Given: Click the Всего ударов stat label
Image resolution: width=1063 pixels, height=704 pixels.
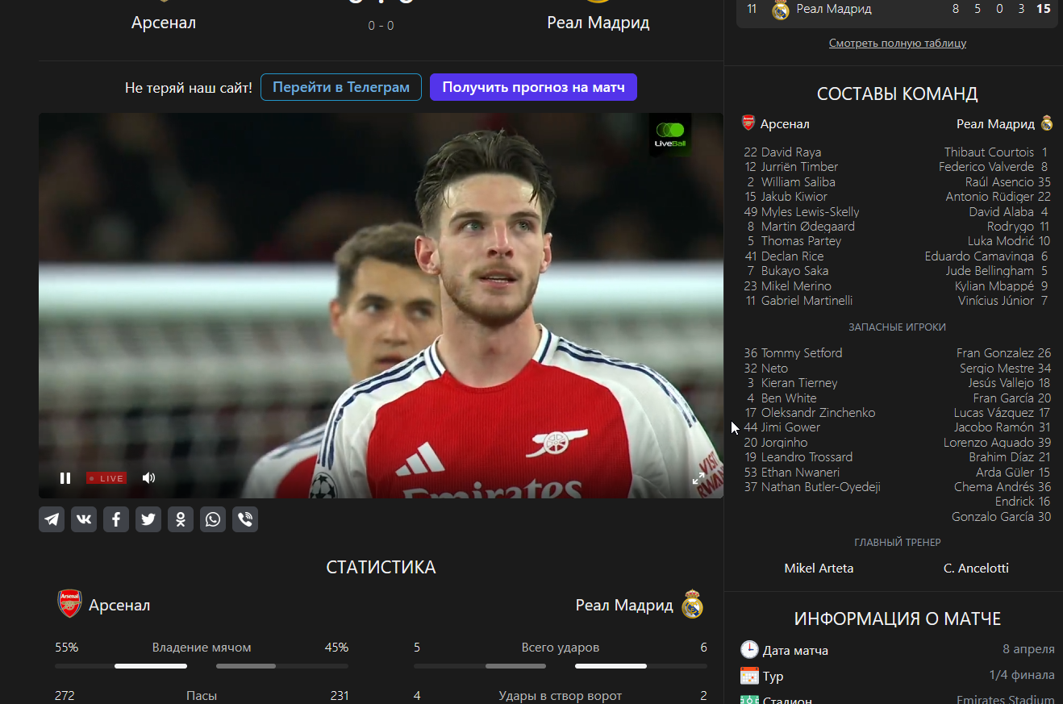Looking at the screenshot, I should (561, 648).
